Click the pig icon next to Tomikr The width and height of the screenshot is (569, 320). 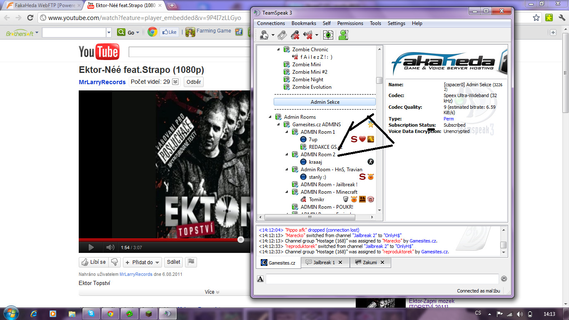(370, 199)
